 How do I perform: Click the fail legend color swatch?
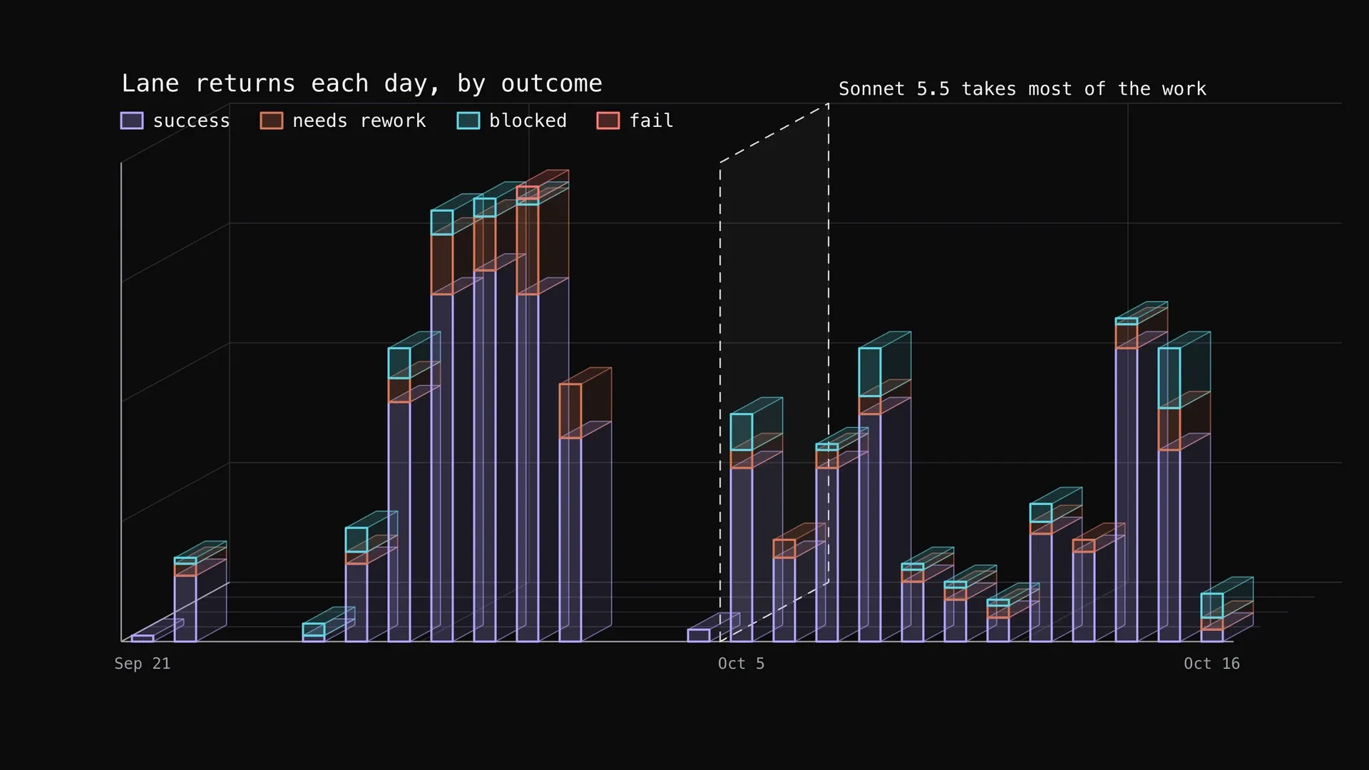[608, 120]
